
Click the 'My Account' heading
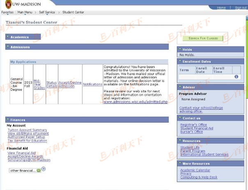[16, 126]
